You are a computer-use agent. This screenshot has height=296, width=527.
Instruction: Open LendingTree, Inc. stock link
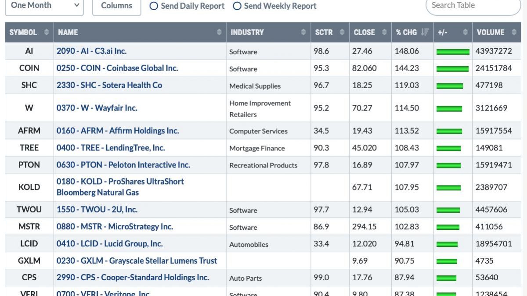(111, 148)
